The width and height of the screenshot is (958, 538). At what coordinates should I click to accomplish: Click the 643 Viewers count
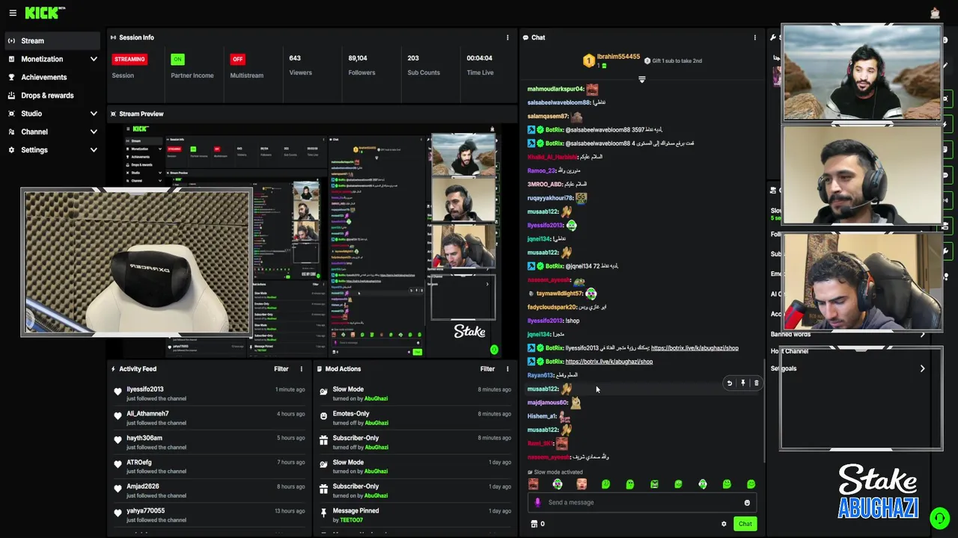tap(295, 58)
